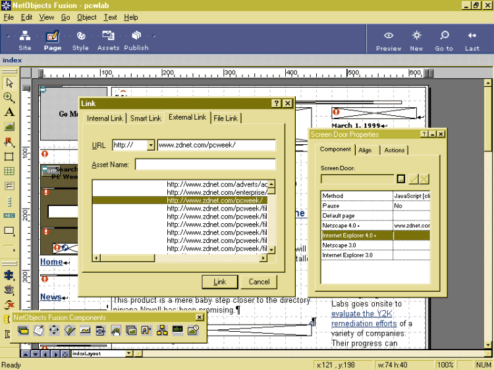Select the Netscape 3.0 property row
Viewport: 494px width, 370px height.
[x=375, y=246]
